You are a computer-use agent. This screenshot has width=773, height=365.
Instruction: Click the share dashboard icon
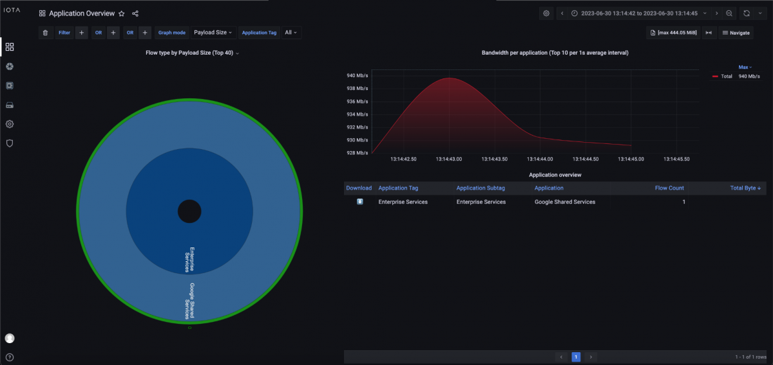point(135,13)
